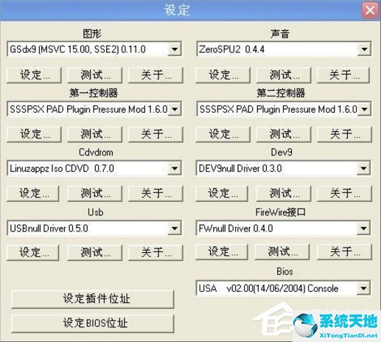Test 第二控制器 with its 测试 button
The width and height of the screenshot is (381, 342).
[x=284, y=134]
